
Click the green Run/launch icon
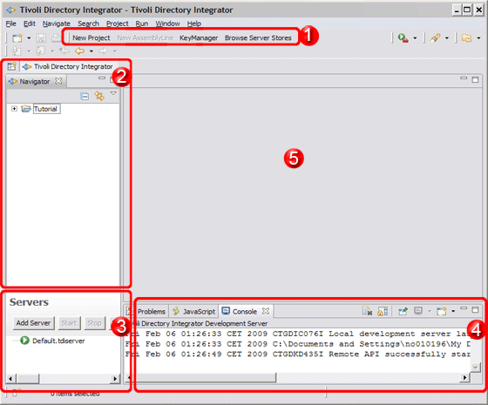click(x=403, y=38)
